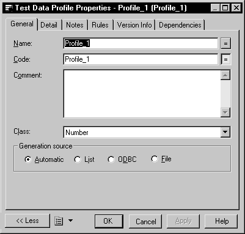The height and width of the screenshot is (234, 245).
Task: Click inside the Comment text area
Action: [142, 93]
